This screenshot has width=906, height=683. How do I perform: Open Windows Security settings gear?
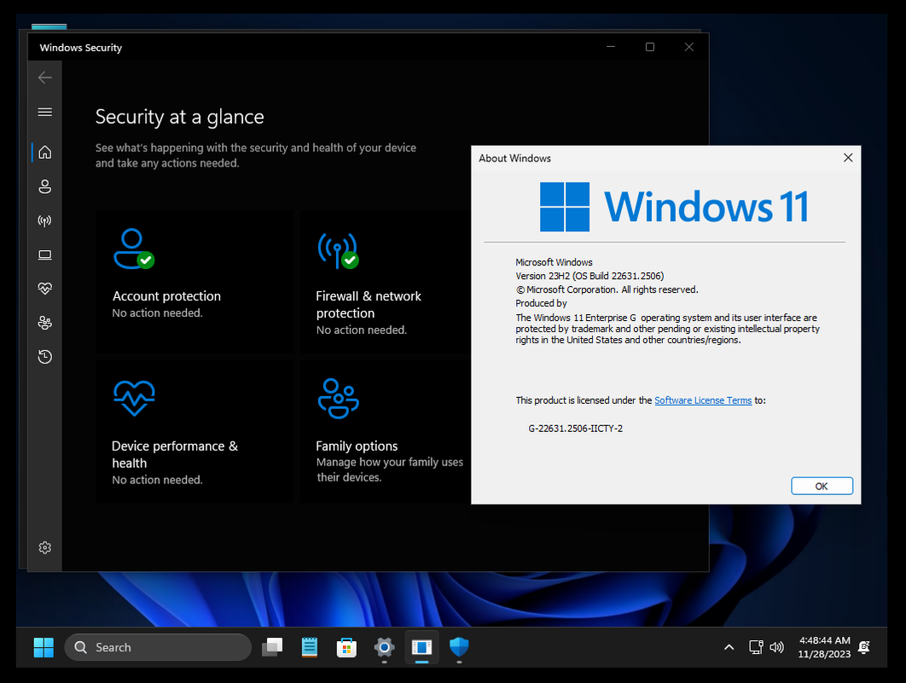(x=44, y=547)
